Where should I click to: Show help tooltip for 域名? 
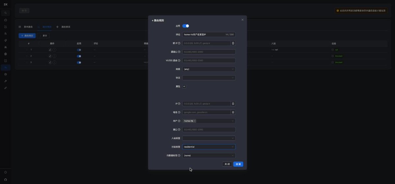(x=179, y=112)
